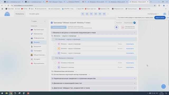Image resolution: width=169 pixels, height=95 pixels.
Task: Click the Информатика laptop icon
Action: [x=32, y=38]
